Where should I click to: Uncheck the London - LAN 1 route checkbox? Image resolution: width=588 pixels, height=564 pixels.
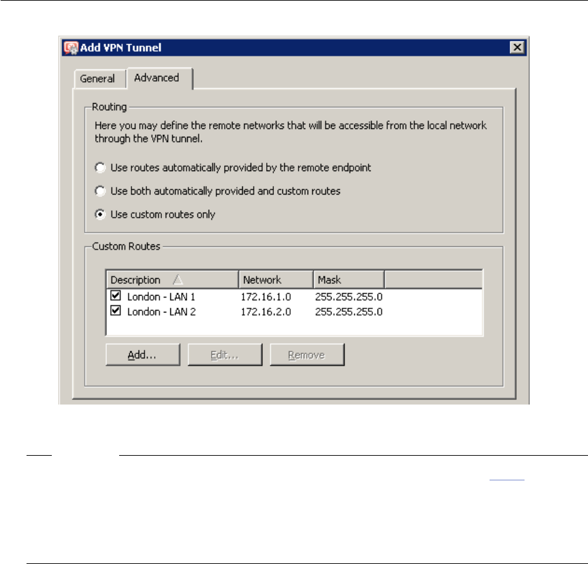(115, 296)
